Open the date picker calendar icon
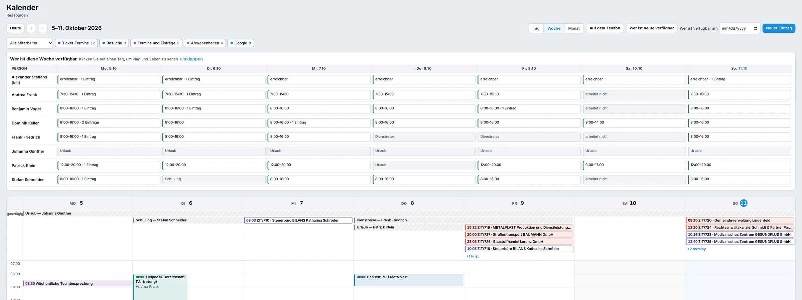Screen dimensions: 802x300 click(755, 28)
